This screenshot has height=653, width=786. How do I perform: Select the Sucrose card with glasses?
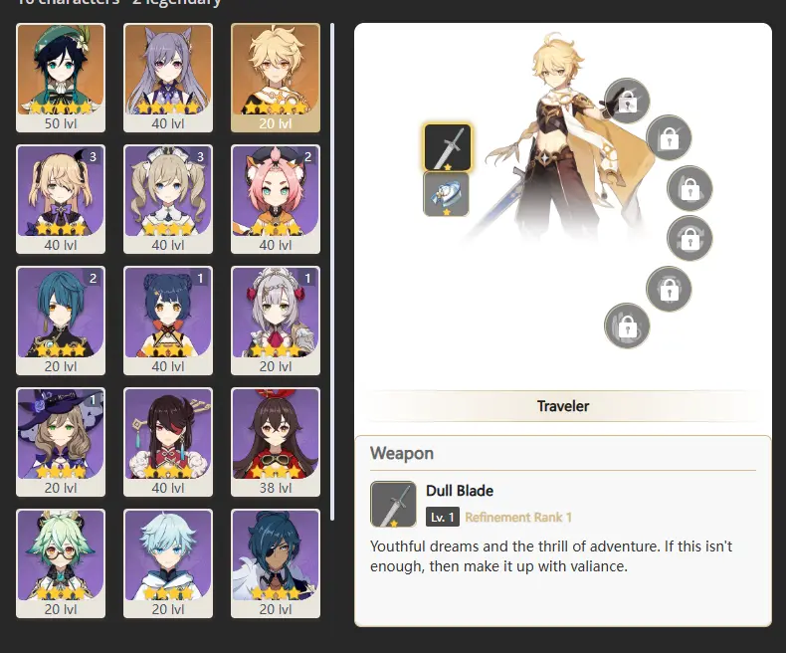pos(61,563)
